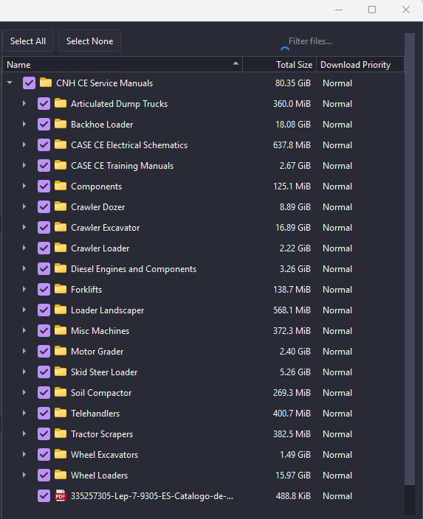Uncheck the Motor Grader checkbox
The height and width of the screenshot is (519, 423).
pos(44,351)
